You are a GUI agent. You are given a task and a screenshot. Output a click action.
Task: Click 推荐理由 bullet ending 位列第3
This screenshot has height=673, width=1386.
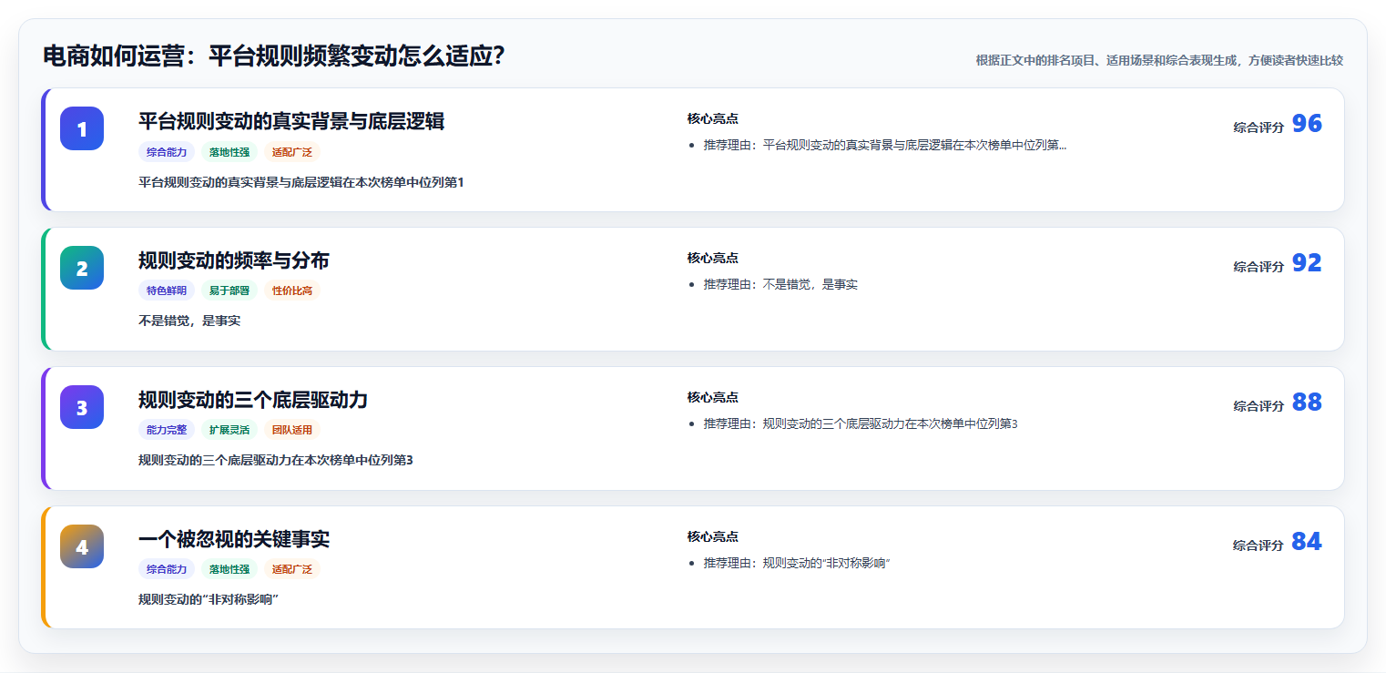pyautogui.click(x=861, y=423)
